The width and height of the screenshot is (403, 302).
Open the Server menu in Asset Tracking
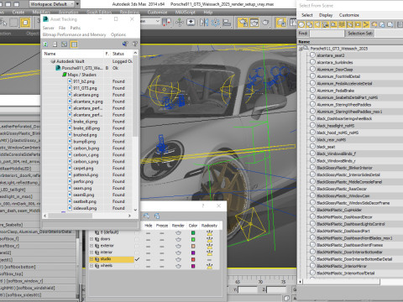(x=48, y=28)
